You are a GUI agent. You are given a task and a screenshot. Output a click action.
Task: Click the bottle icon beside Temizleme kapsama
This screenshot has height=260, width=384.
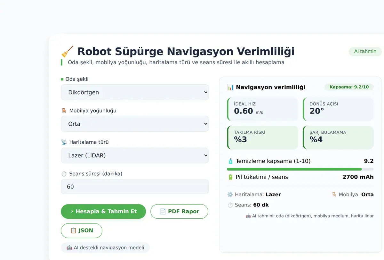(230, 161)
